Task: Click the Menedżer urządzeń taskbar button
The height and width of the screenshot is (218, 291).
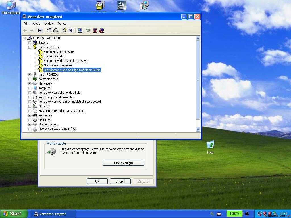Action: click(x=53, y=214)
